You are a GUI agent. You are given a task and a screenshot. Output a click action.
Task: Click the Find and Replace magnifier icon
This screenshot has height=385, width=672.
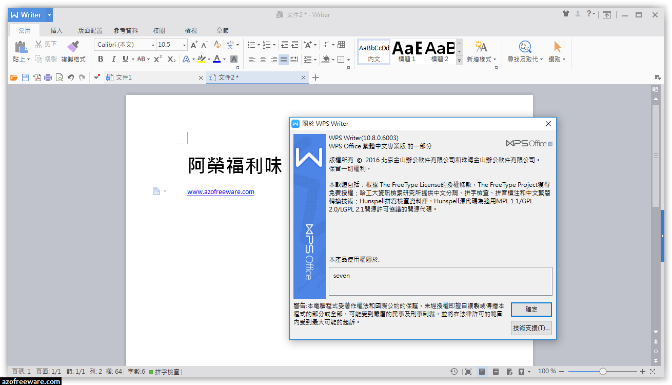tap(525, 47)
